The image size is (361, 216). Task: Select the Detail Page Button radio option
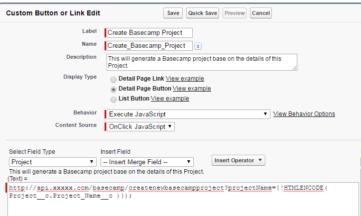pyautogui.click(x=114, y=89)
